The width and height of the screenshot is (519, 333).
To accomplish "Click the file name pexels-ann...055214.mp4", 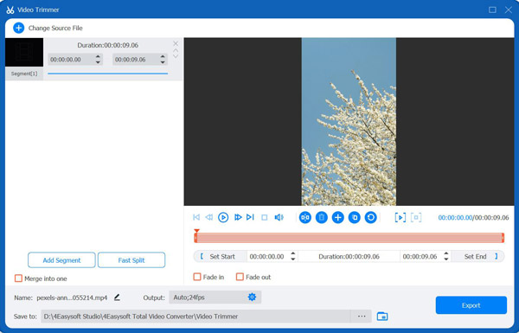I will click(72, 298).
